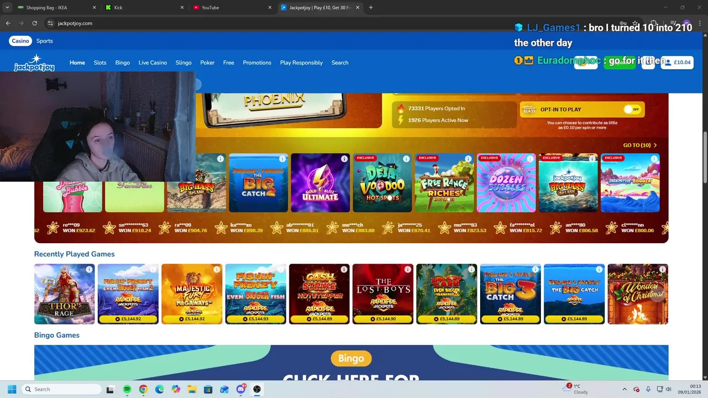Image resolution: width=708 pixels, height=398 pixels.
Task: Open the Slingo menu item
Action: pyautogui.click(x=184, y=62)
